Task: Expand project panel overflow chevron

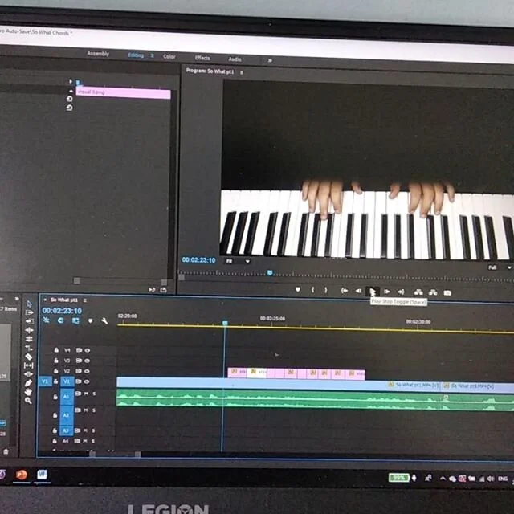Action: pos(16,299)
